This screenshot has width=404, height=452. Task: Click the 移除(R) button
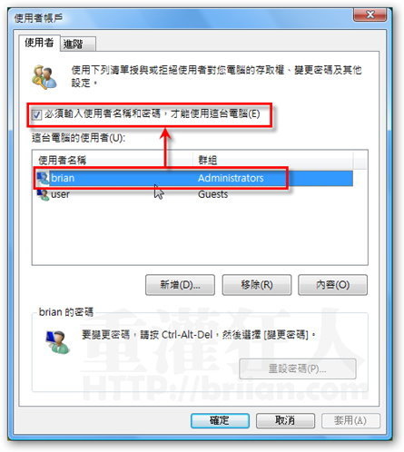click(257, 285)
